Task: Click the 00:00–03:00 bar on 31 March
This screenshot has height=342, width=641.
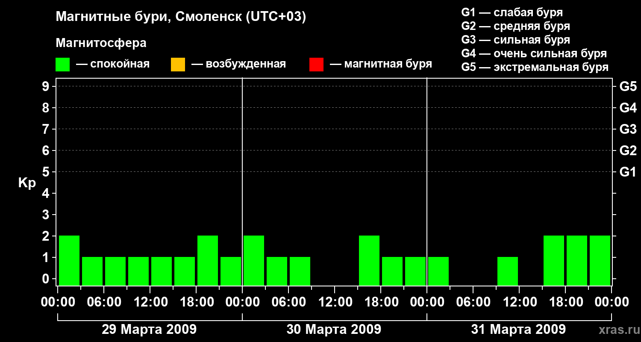Action: 438,271
